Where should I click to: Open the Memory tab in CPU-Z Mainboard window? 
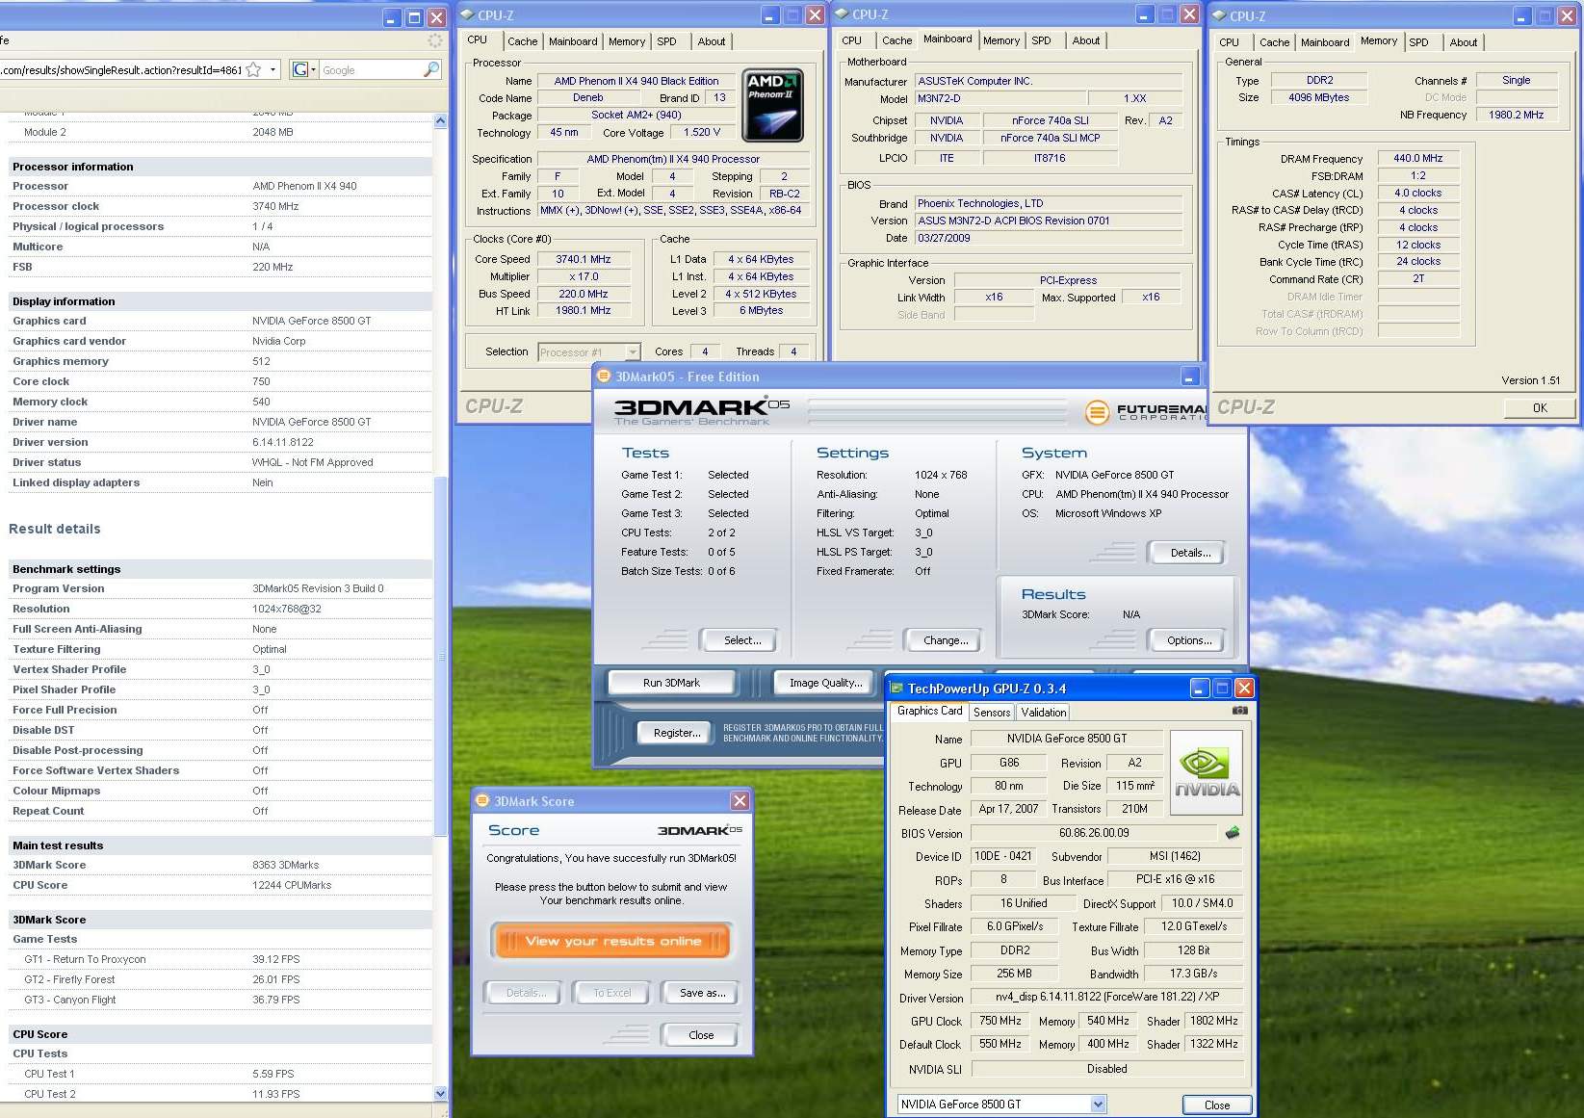pyautogui.click(x=1000, y=40)
